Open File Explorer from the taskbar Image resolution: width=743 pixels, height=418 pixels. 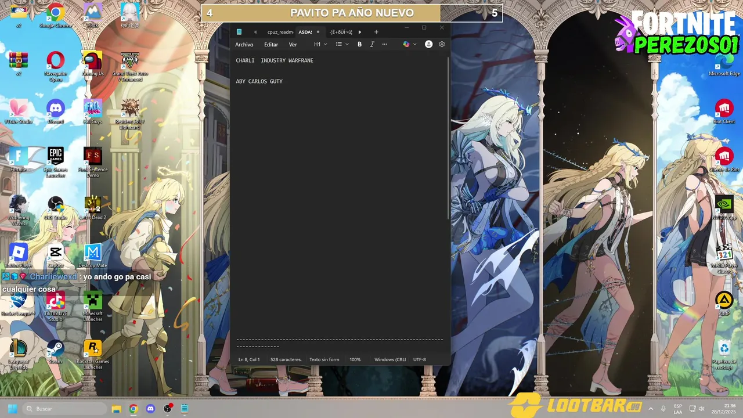click(x=116, y=409)
